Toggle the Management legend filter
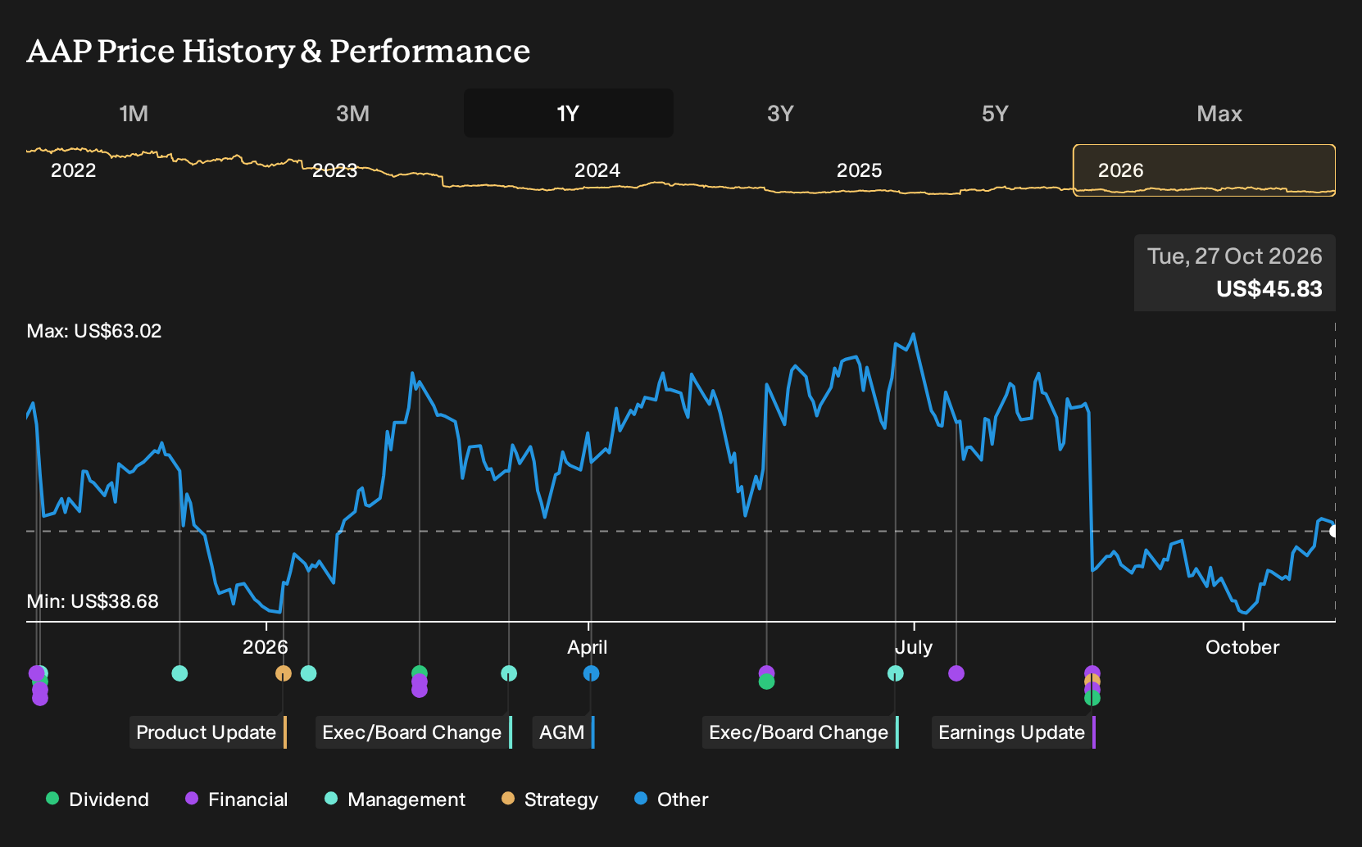 pos(395,799)
